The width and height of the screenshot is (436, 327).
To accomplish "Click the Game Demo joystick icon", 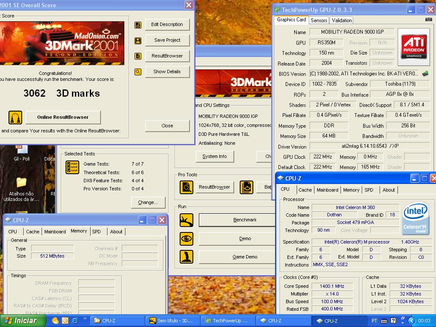I will coord(186,257).
